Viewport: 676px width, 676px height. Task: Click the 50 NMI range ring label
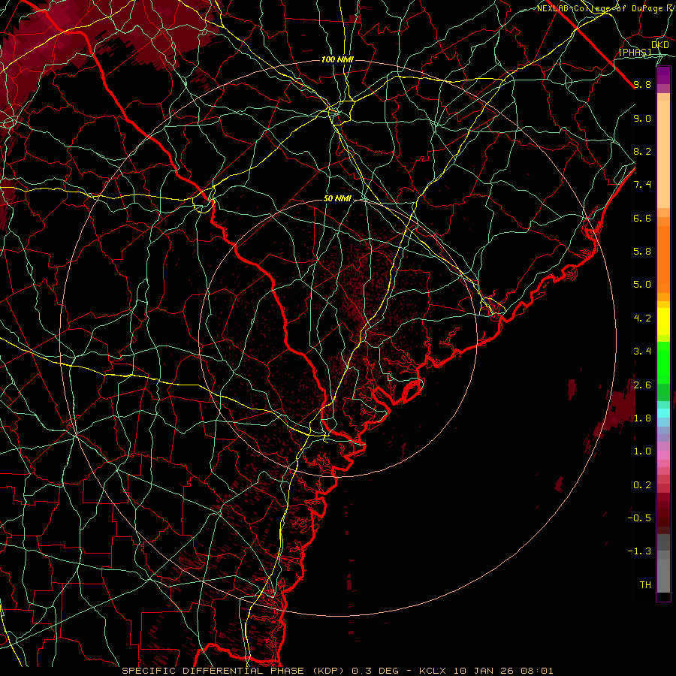tap(337, 198)
